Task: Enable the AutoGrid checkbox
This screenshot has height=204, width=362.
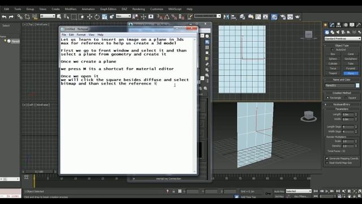Action: click(x=333, y=50)
